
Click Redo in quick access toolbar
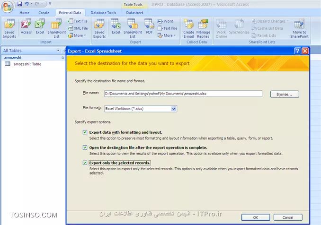(37, 4)
